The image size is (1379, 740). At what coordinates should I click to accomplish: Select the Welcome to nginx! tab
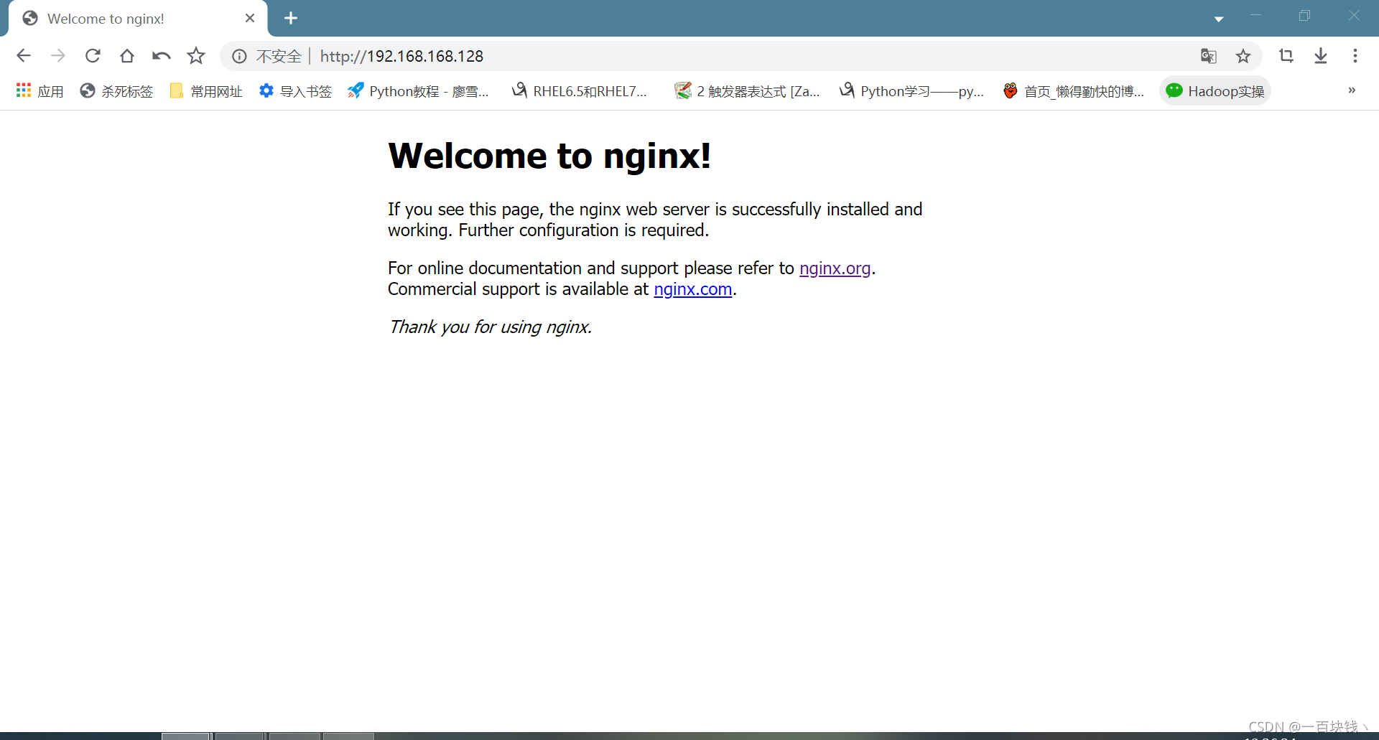(x=138, y=19)
